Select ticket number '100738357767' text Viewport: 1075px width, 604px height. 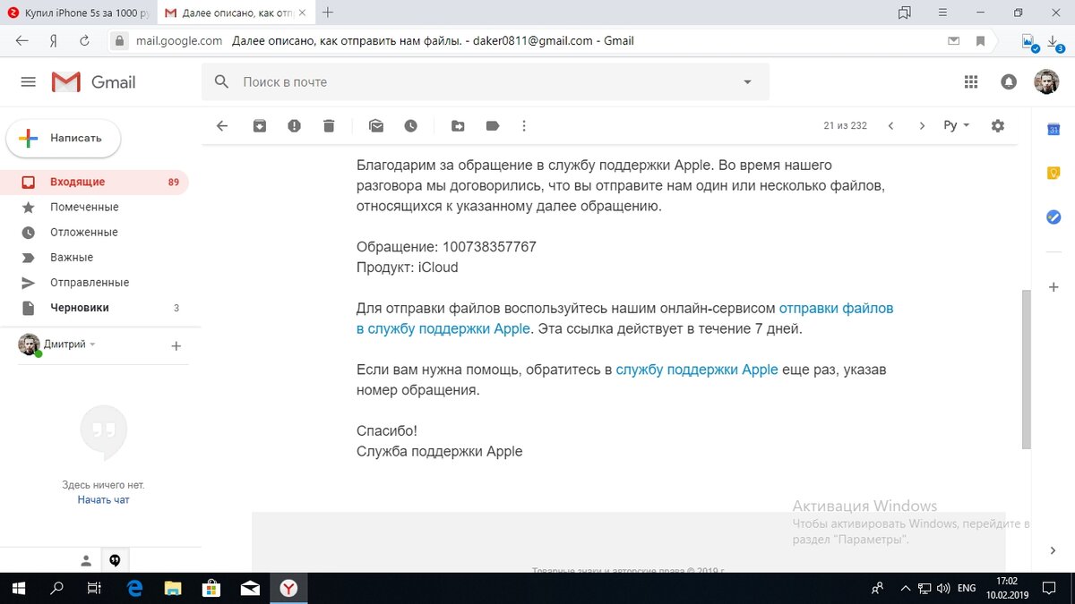489,246
